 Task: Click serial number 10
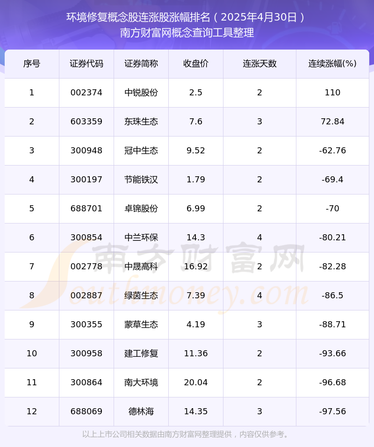pos(32,353)
